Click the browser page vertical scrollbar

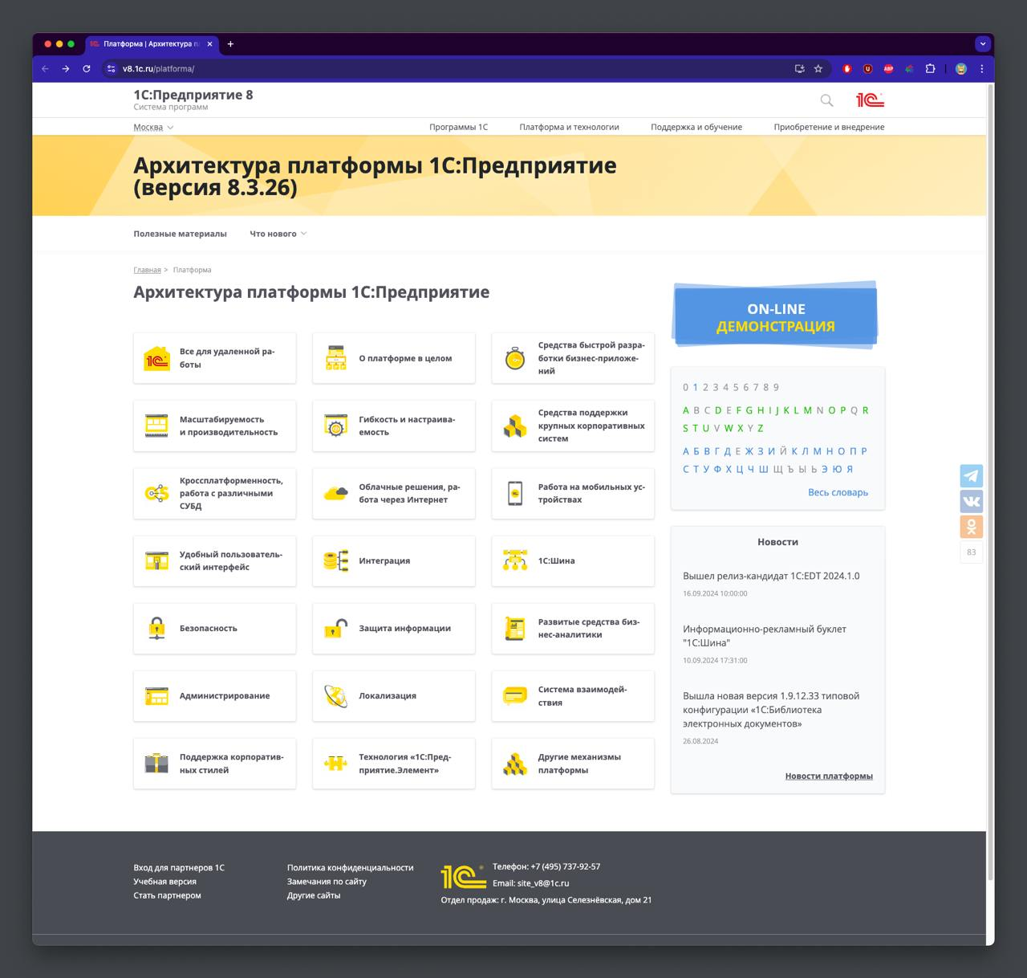[x=990, y=482]
